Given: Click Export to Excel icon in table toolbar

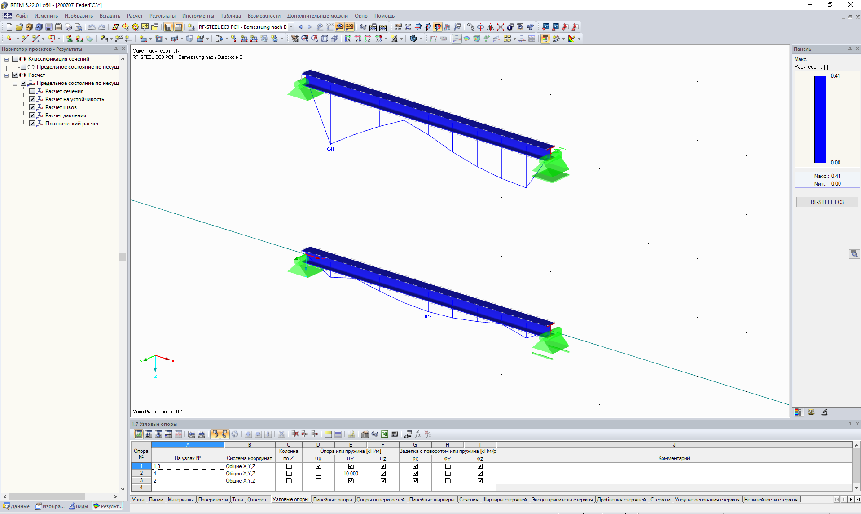Looking at the screenshot, I should pyautogui.click(x=385, y=434).
